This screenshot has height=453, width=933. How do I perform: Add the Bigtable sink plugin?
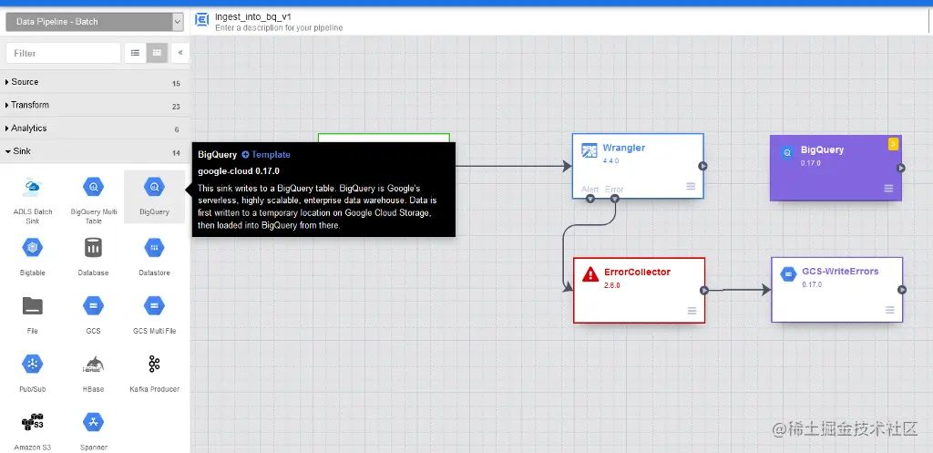click(33, 247)
